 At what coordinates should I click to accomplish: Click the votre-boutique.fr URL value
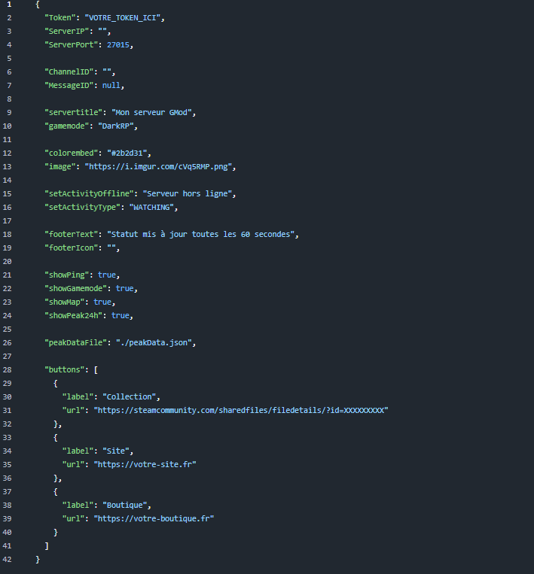click(154, 518)
